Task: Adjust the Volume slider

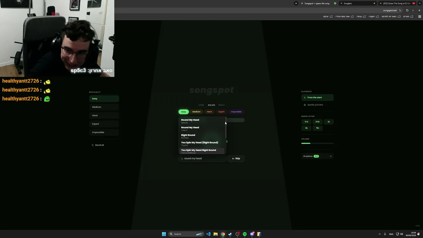Action: tap(318, 143)
